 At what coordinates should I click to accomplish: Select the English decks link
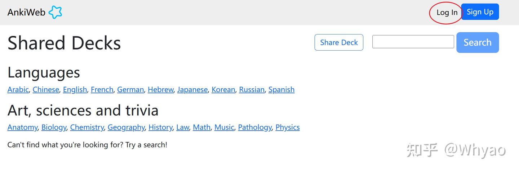(75, 89)
